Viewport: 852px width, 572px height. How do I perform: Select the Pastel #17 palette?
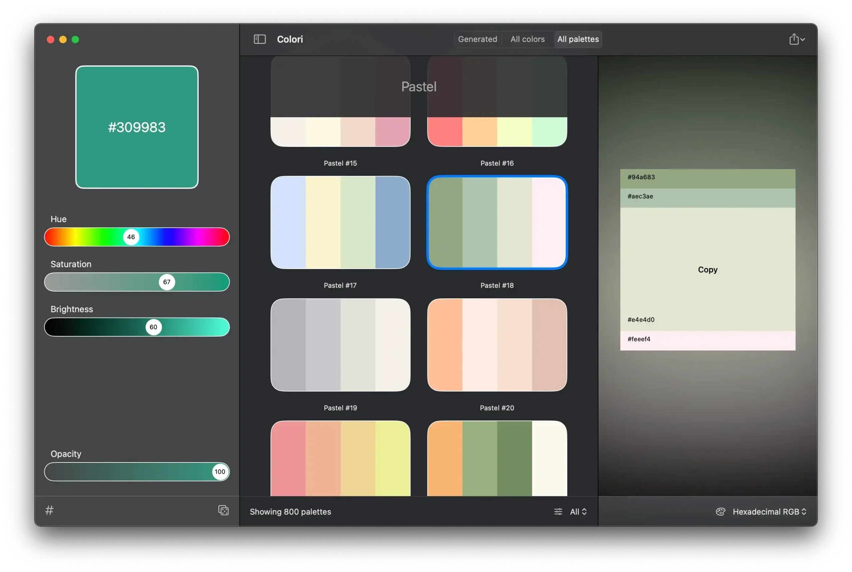point(340,222)
